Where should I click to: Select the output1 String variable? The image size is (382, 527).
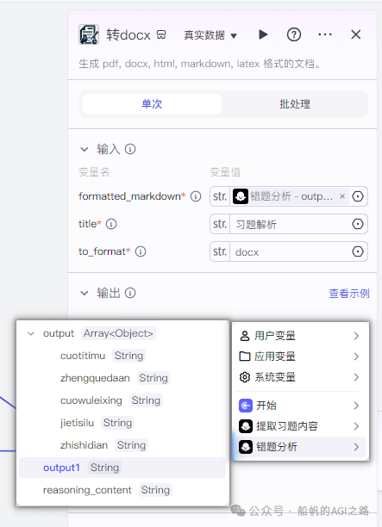(x=122, y=468)
